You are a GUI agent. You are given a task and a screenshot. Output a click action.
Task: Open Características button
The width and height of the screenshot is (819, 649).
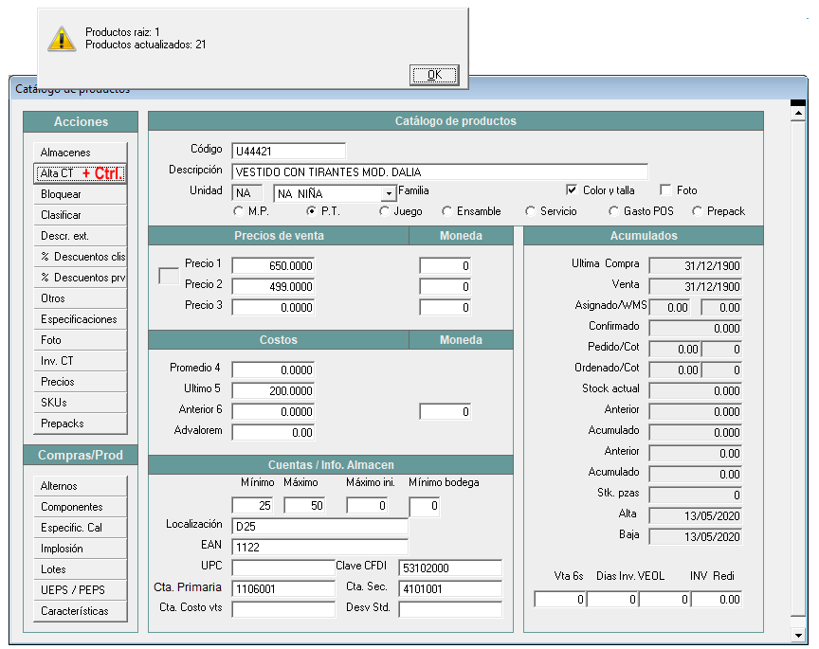[x=81, y=611]
